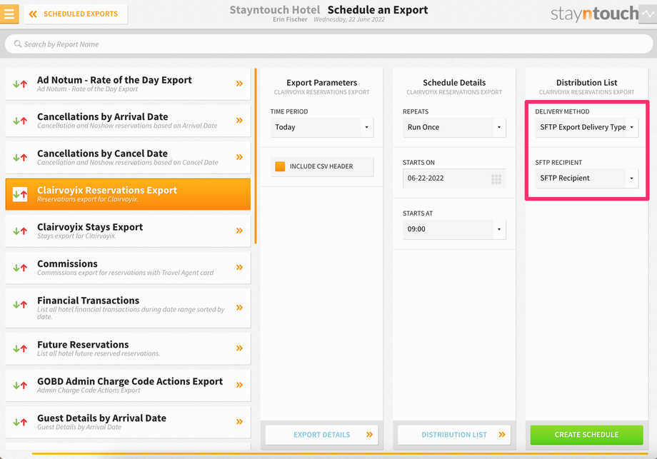Click the export arrows icon for Ad Notum
Viewport: 657px width, 459px height.
coord(20,84)
